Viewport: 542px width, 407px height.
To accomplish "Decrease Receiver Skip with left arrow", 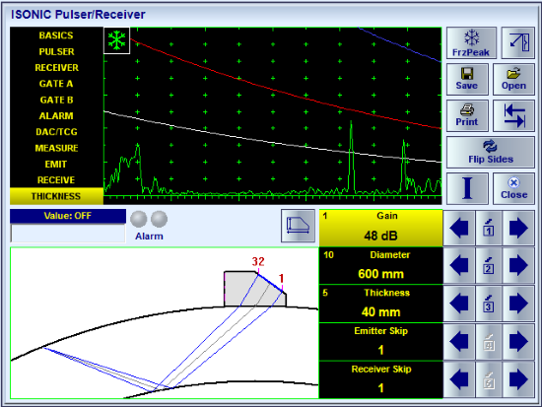I will click(x=459, y=379).
